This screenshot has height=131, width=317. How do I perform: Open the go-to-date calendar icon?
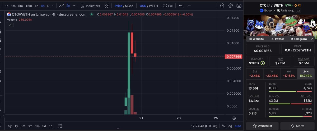coord(60,126)
